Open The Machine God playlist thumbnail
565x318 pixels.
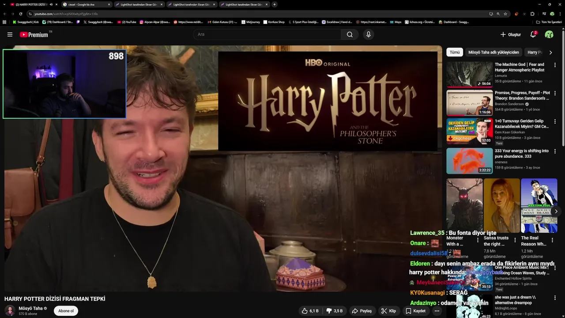(x=469, y=74)
